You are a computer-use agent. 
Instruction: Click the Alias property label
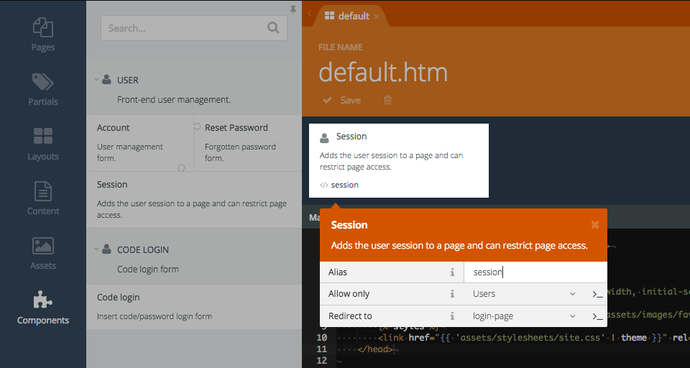(x=338, y=272)
